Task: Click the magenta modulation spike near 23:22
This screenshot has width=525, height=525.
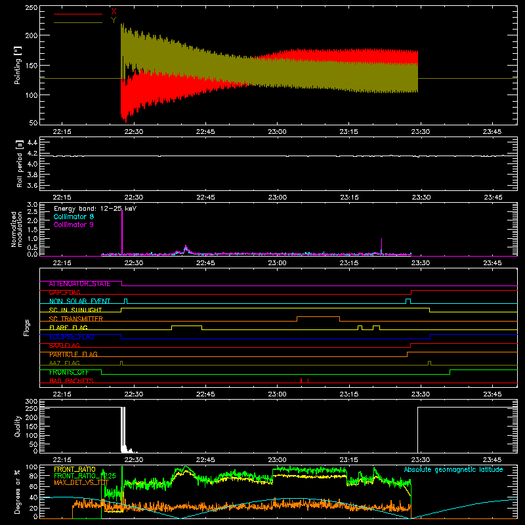Action: click(381, 246)
